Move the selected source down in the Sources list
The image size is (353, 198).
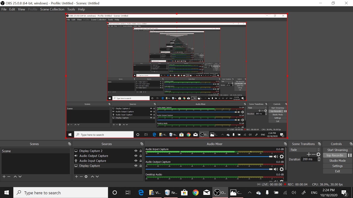coord(97,177)
